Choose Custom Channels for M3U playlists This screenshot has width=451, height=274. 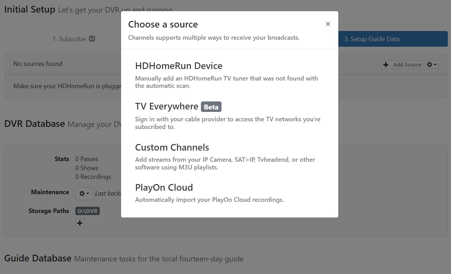click(172, 147)
